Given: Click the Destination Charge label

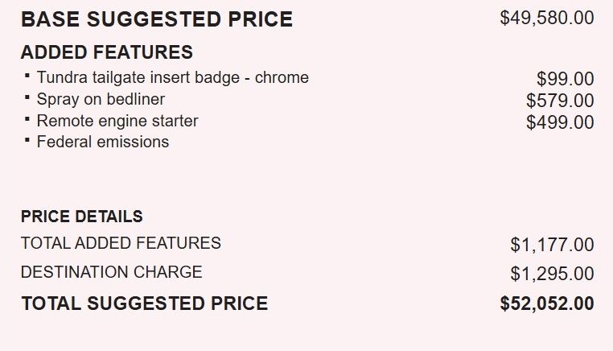Looking at the screenshot, I should coord(111,272).
